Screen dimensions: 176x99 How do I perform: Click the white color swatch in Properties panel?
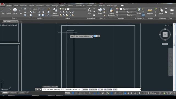point(121,9)
